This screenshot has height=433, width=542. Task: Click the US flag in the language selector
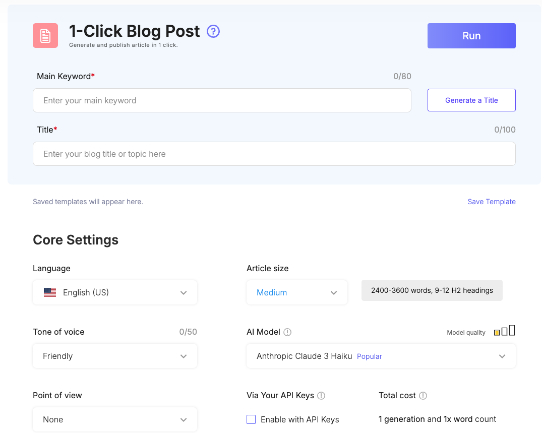pos(50,292)
